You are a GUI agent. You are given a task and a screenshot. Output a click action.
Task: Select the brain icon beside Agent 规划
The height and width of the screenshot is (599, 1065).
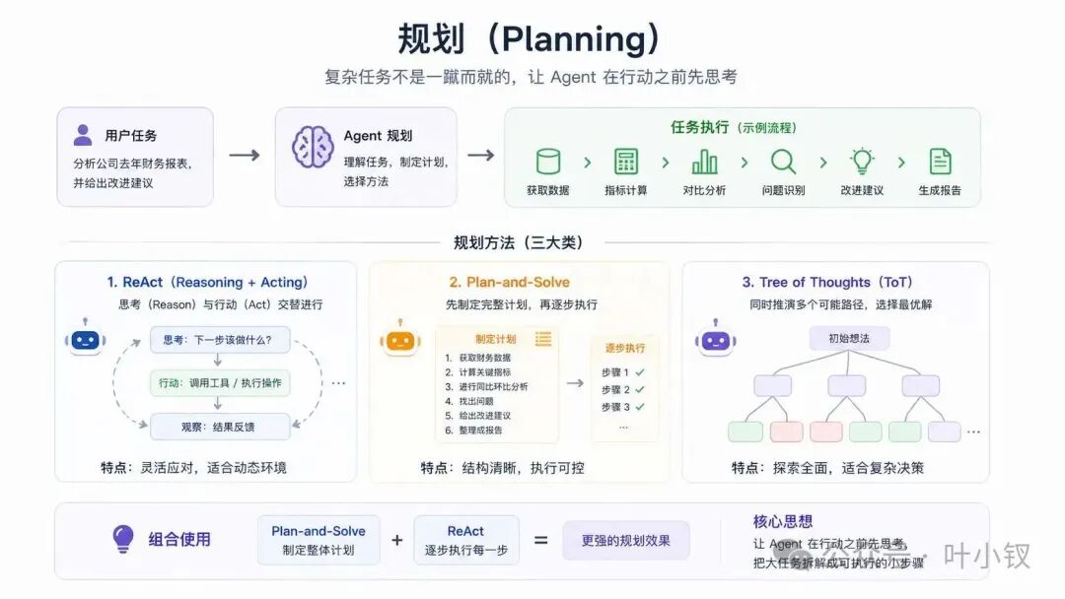click(x=313, y=147)
